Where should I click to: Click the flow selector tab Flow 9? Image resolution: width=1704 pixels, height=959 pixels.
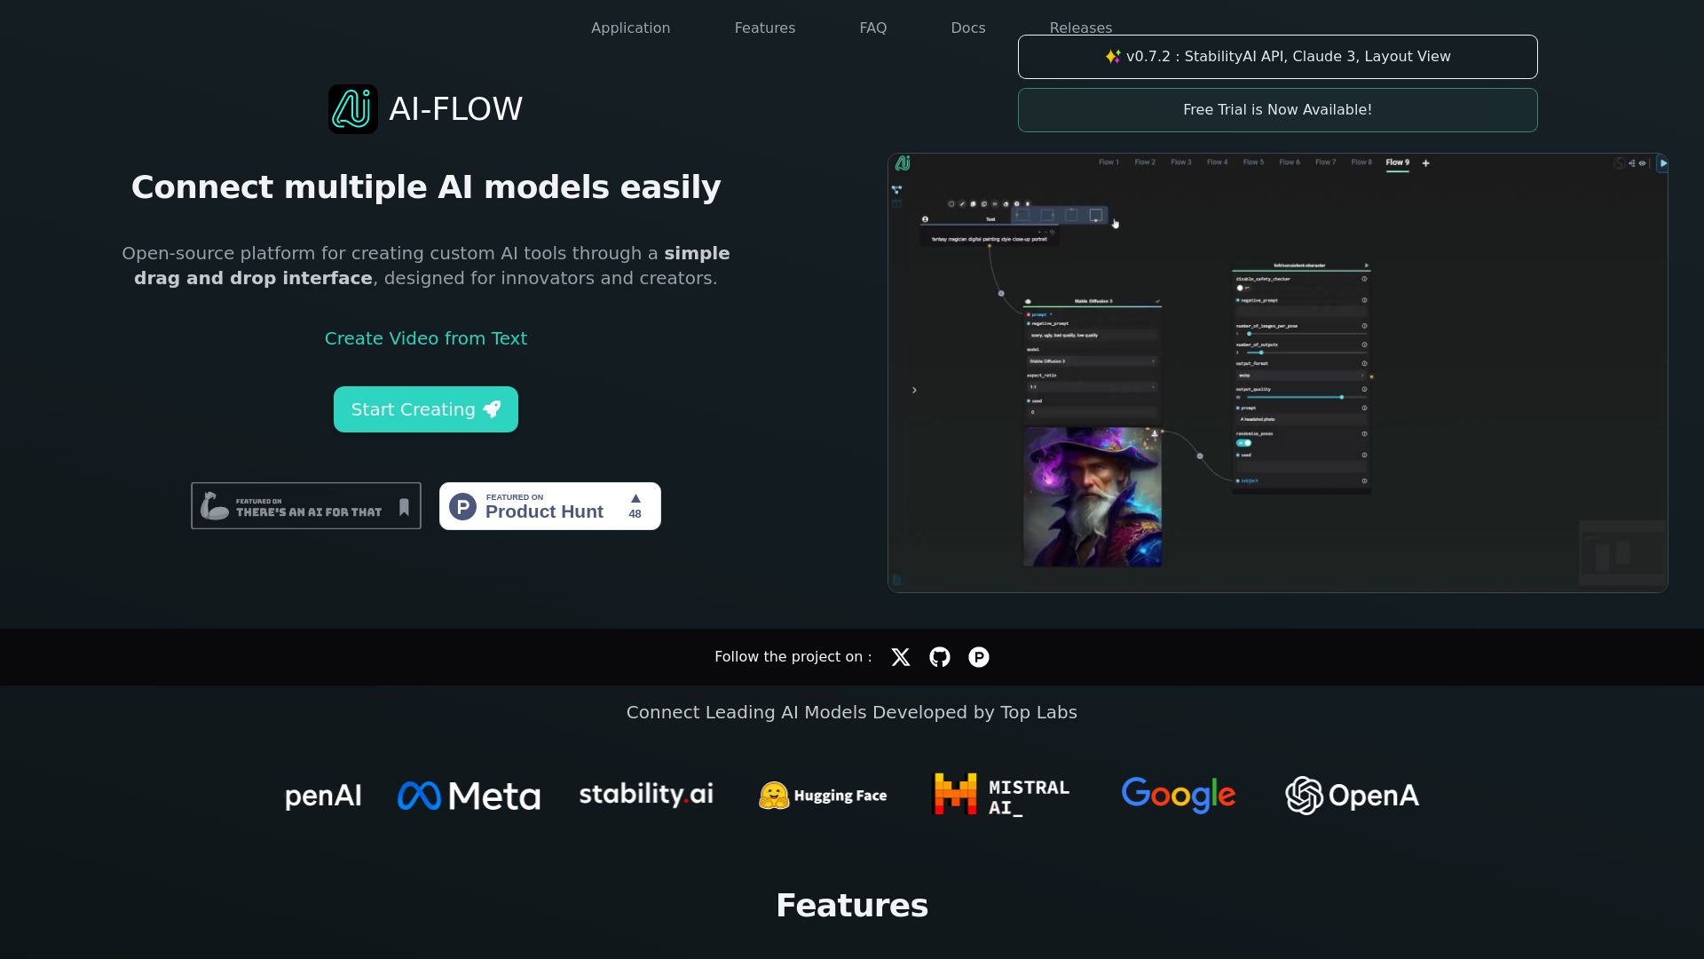[x=1396, y=162]
